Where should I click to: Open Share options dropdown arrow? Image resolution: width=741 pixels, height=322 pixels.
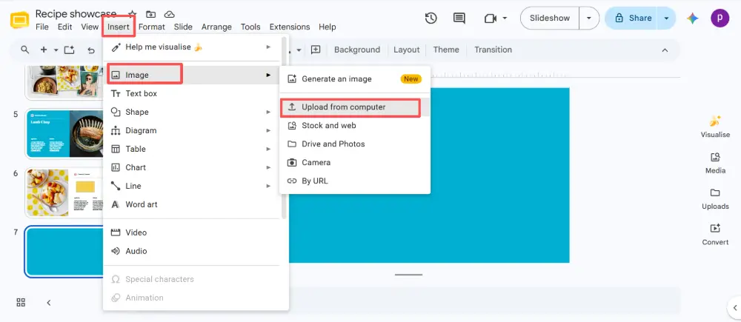(x=666, y=19)
